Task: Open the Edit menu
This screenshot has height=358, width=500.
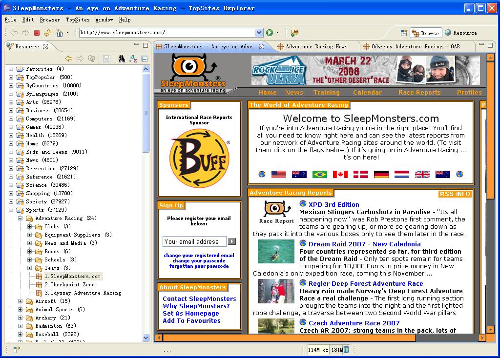Action: (28, 20)
